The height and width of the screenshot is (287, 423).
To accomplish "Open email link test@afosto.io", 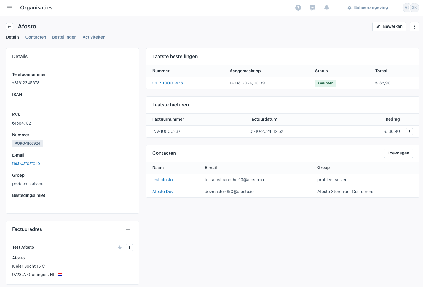I will (x=26, y=164).
